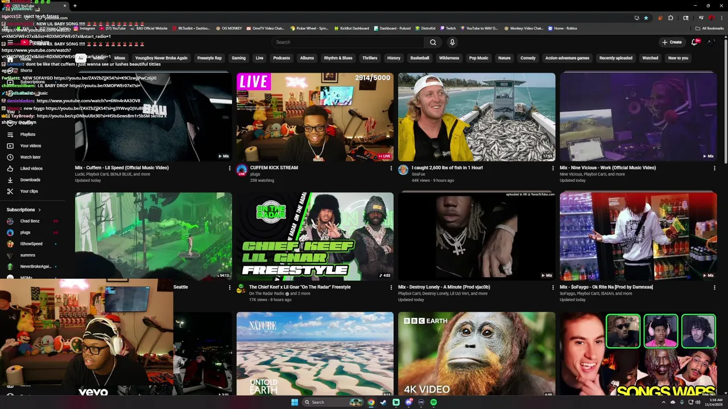The height and width of the screenshot is (409, 728).
Task: Click SeaFue channel avatar icon
Action: pos(403,170)
